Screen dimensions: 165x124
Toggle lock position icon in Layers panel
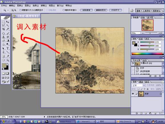tap(145, 89)
